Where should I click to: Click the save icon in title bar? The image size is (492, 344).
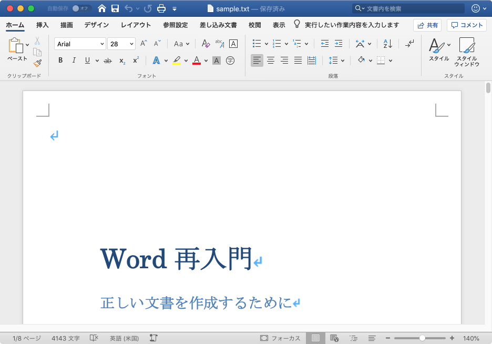pyautogui.click(x=115, y=8)
